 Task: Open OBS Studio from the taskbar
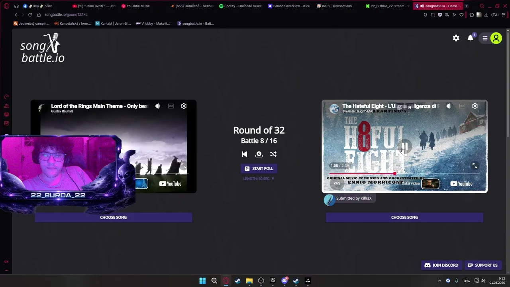coord(261,281)
